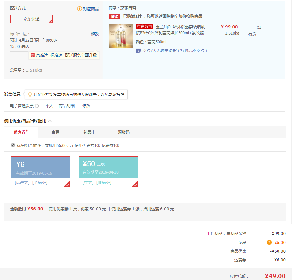Open the 对应商品 link
Image resolution: width=294 pixels, height=280 pixels.
click(91, 9)
